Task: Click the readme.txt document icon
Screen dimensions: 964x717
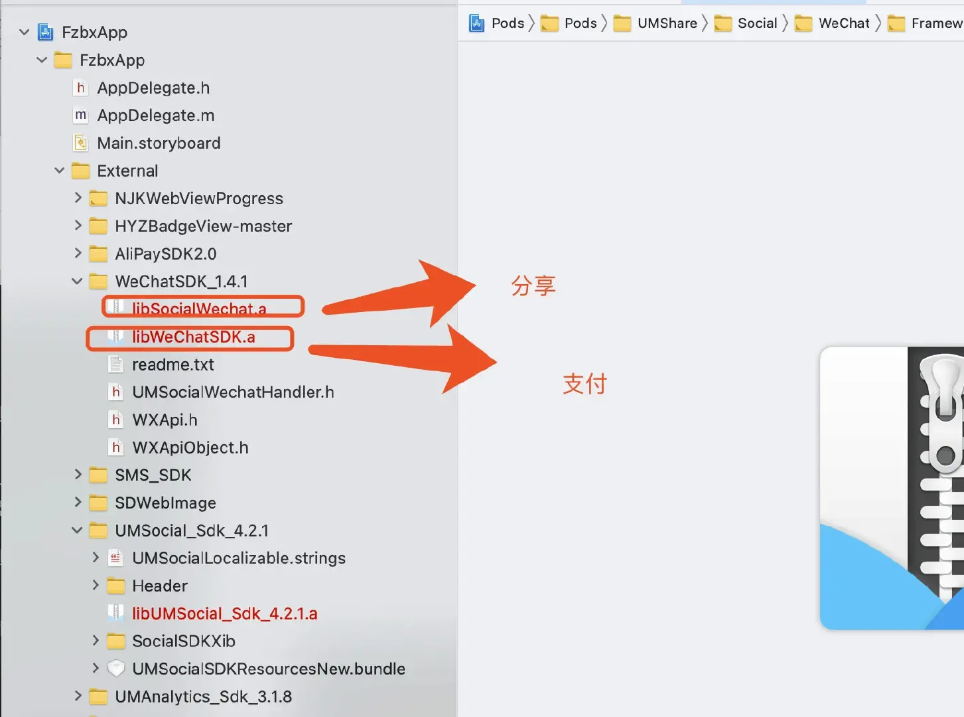Action: (x=116, y=364)
